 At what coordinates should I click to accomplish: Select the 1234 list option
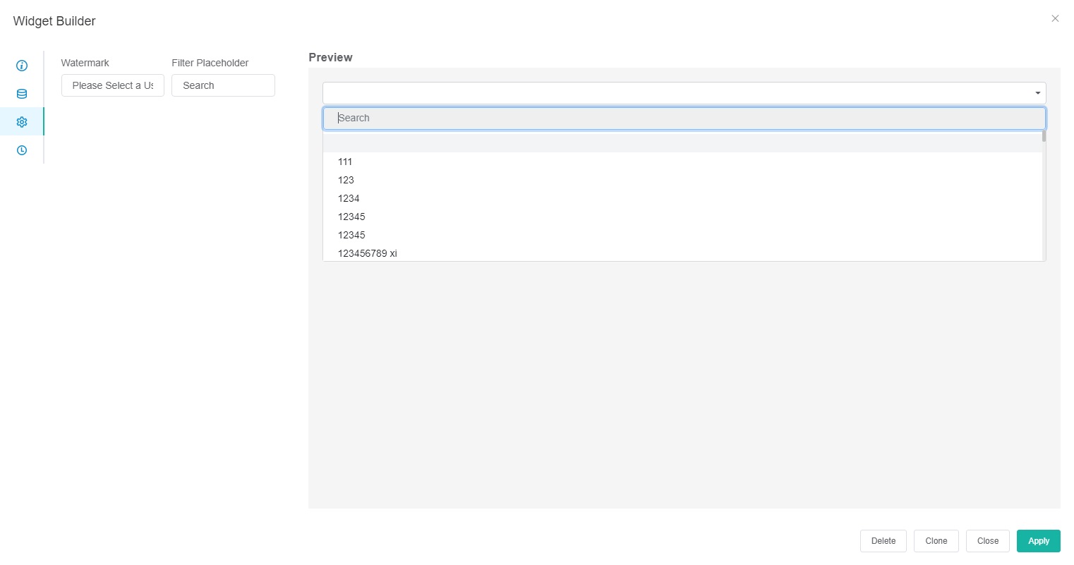(x=349, y=198)
